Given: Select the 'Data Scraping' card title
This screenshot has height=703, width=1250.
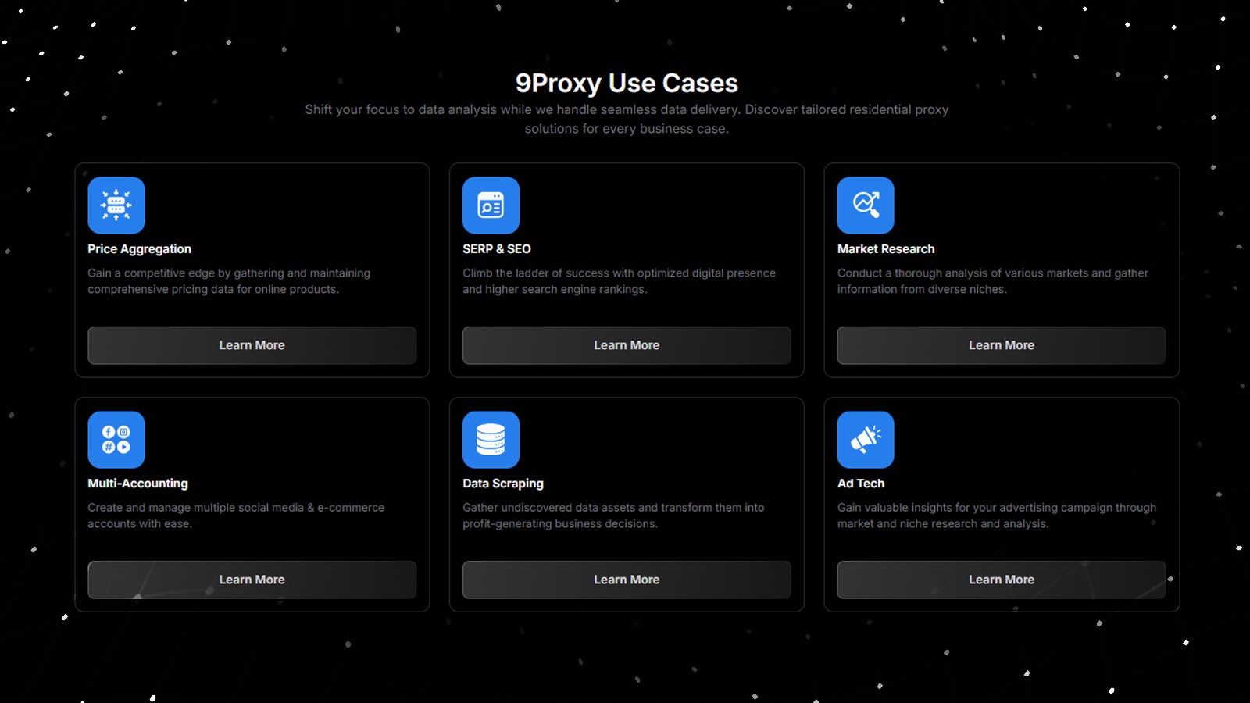Looking at the screenshot, I should click(x=503, y=484).
